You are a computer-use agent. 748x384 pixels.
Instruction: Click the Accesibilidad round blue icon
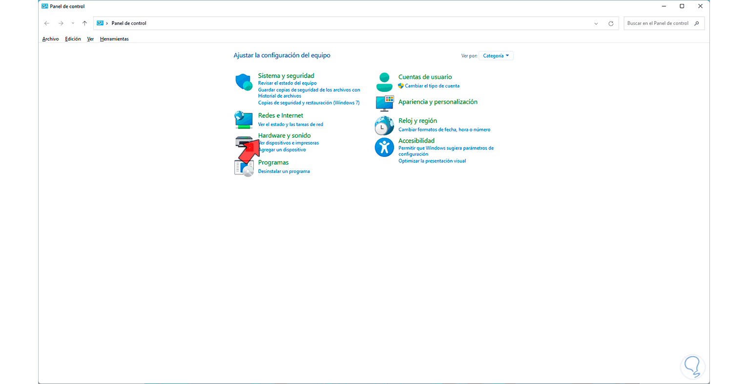384,147
